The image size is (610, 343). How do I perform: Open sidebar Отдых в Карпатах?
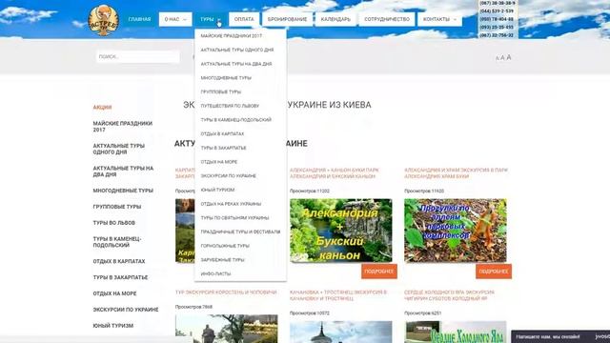[x=118, y=261]
